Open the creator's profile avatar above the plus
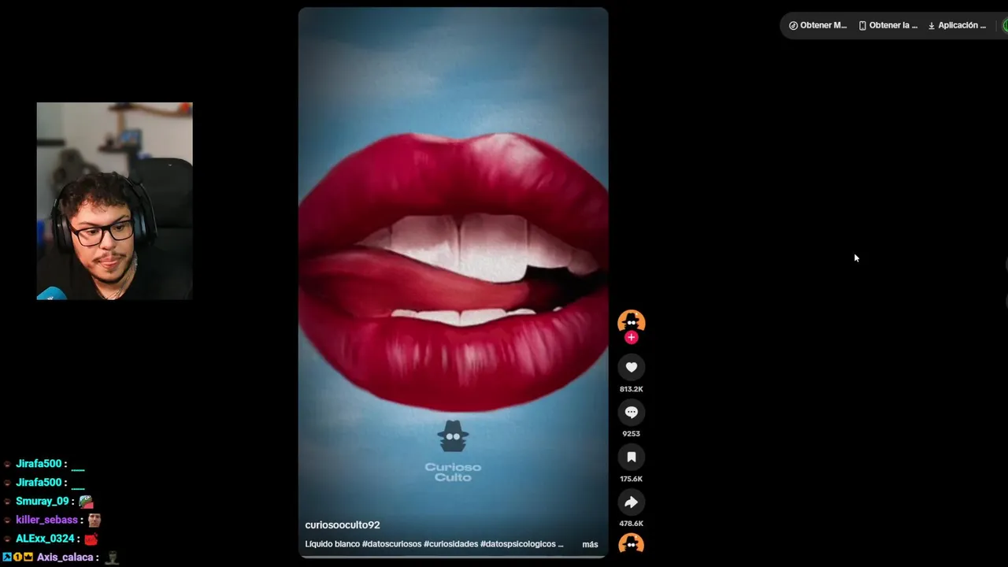 point(631,321)
